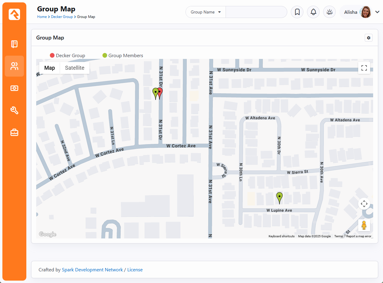Open the Finance money icon in sidebar

click(x=14, y=88)
